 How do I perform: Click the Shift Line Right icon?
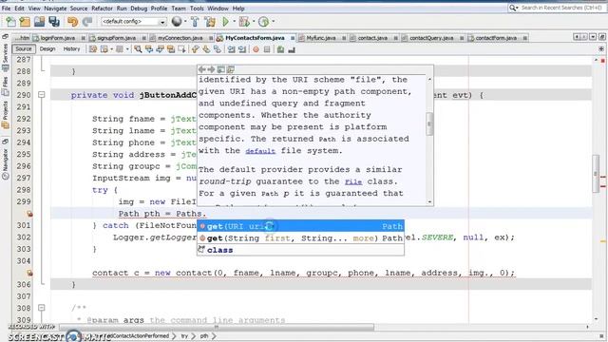(242, 49)
